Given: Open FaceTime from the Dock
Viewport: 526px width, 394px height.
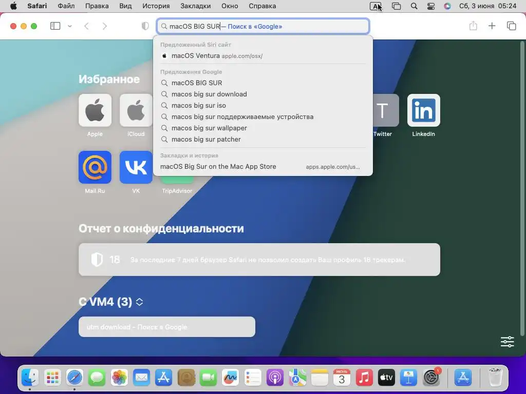Looking at the screenshot, I should pyautogui.click(x=208, y=378).
